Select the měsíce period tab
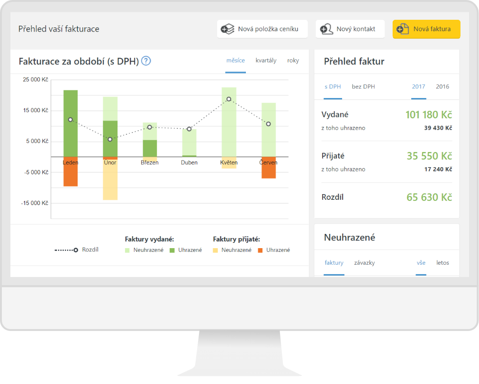 click(x=235, y=61)
